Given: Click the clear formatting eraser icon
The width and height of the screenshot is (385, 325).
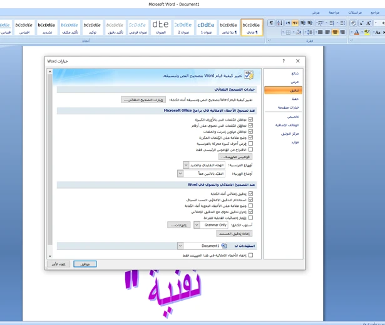Looking at the screenshot, I should (353, 23).
